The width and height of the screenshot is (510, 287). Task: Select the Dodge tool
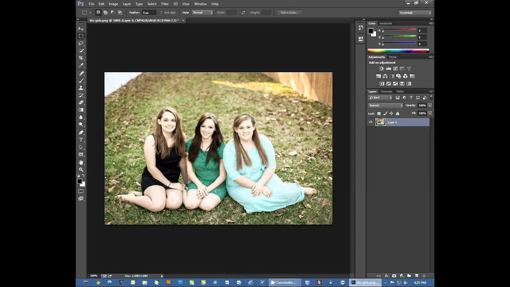click(81, 124)
